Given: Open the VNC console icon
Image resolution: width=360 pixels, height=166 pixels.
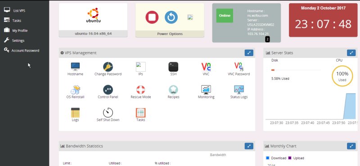Looking at the screenshot, I should [206, 67].
